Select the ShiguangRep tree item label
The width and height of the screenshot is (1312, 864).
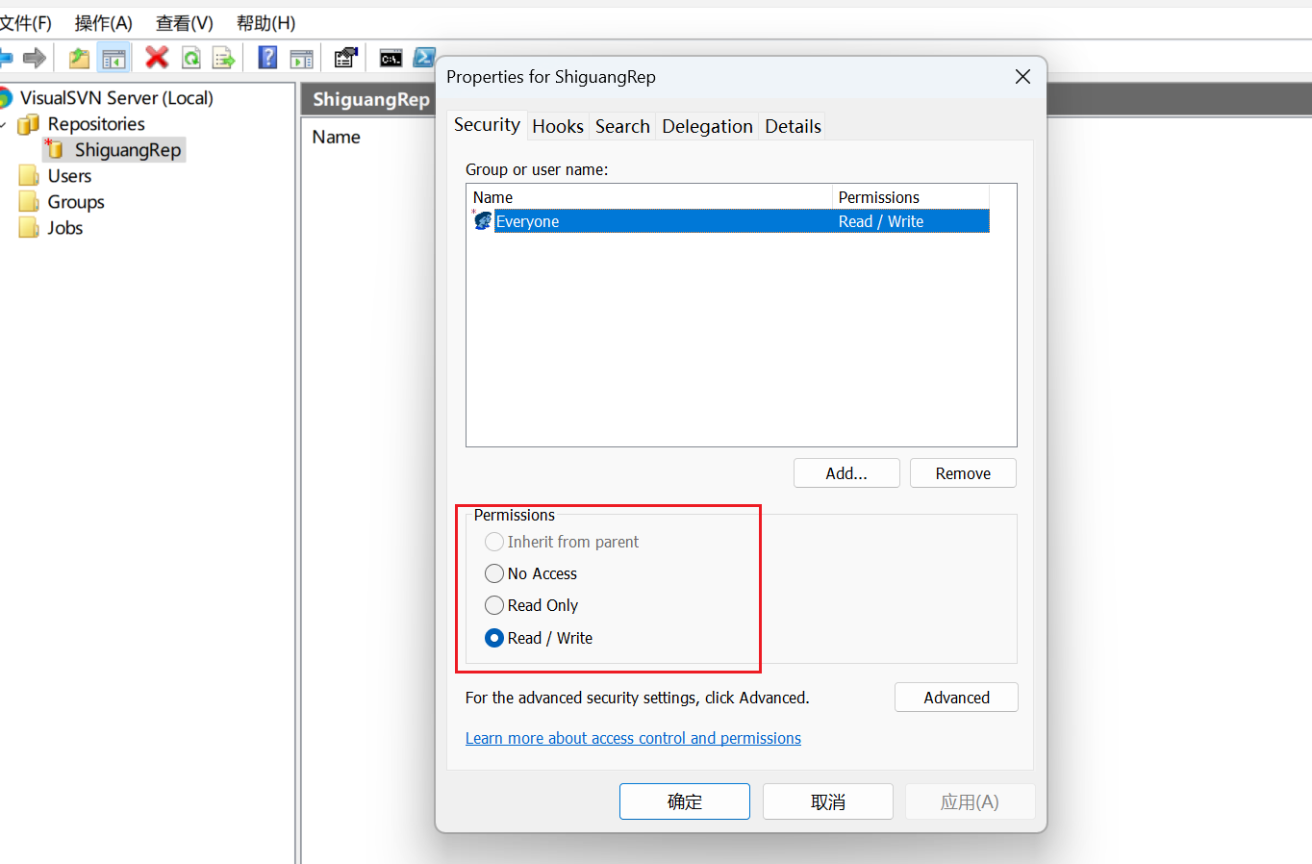click(128, 149)
